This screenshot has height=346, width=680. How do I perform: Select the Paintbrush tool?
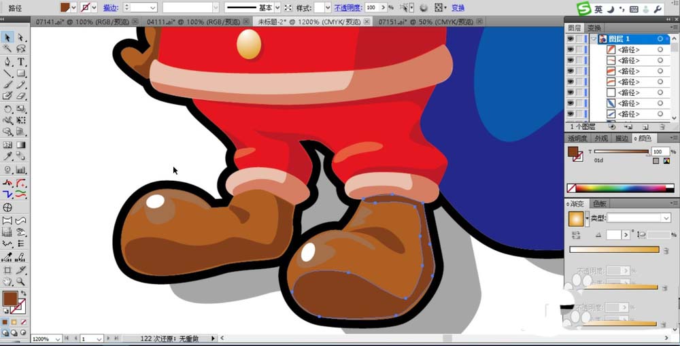(x=7, y=85)
